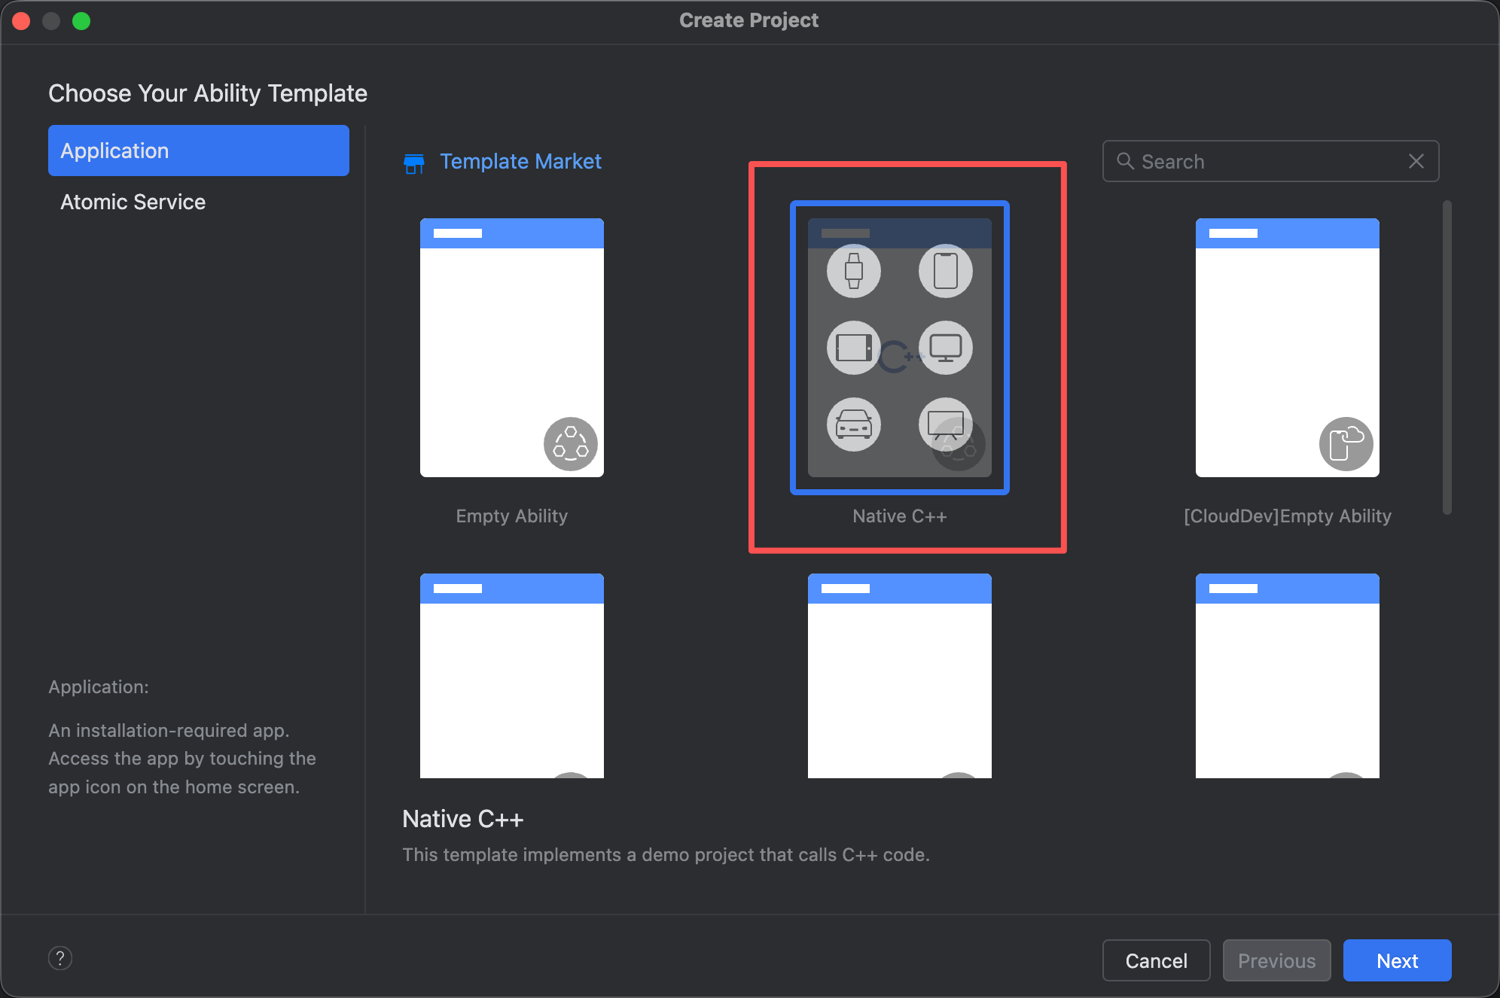This screenshot has width=1500, height=998.
Task: Select the bottom-middle template thumbnail
Action: (899, 675)
